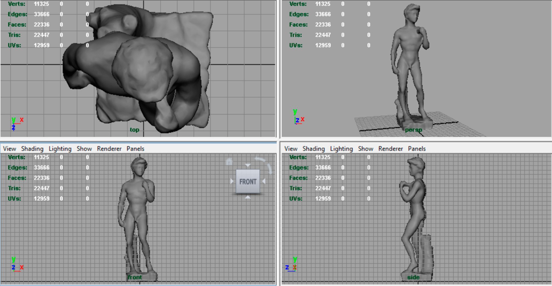This screenshot has height=286, width=552.
Task: Open the Renderer menu in the front panel
Action: point(109,149)
